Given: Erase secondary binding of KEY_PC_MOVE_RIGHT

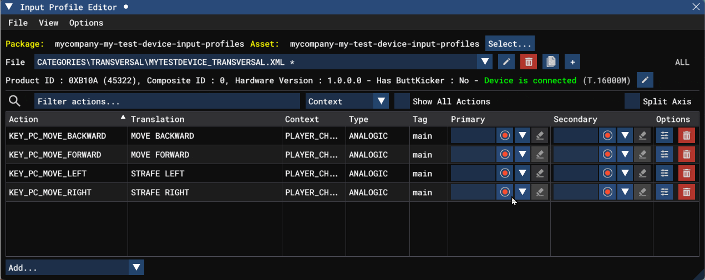Looking at the screenshot, I should 642,192.
